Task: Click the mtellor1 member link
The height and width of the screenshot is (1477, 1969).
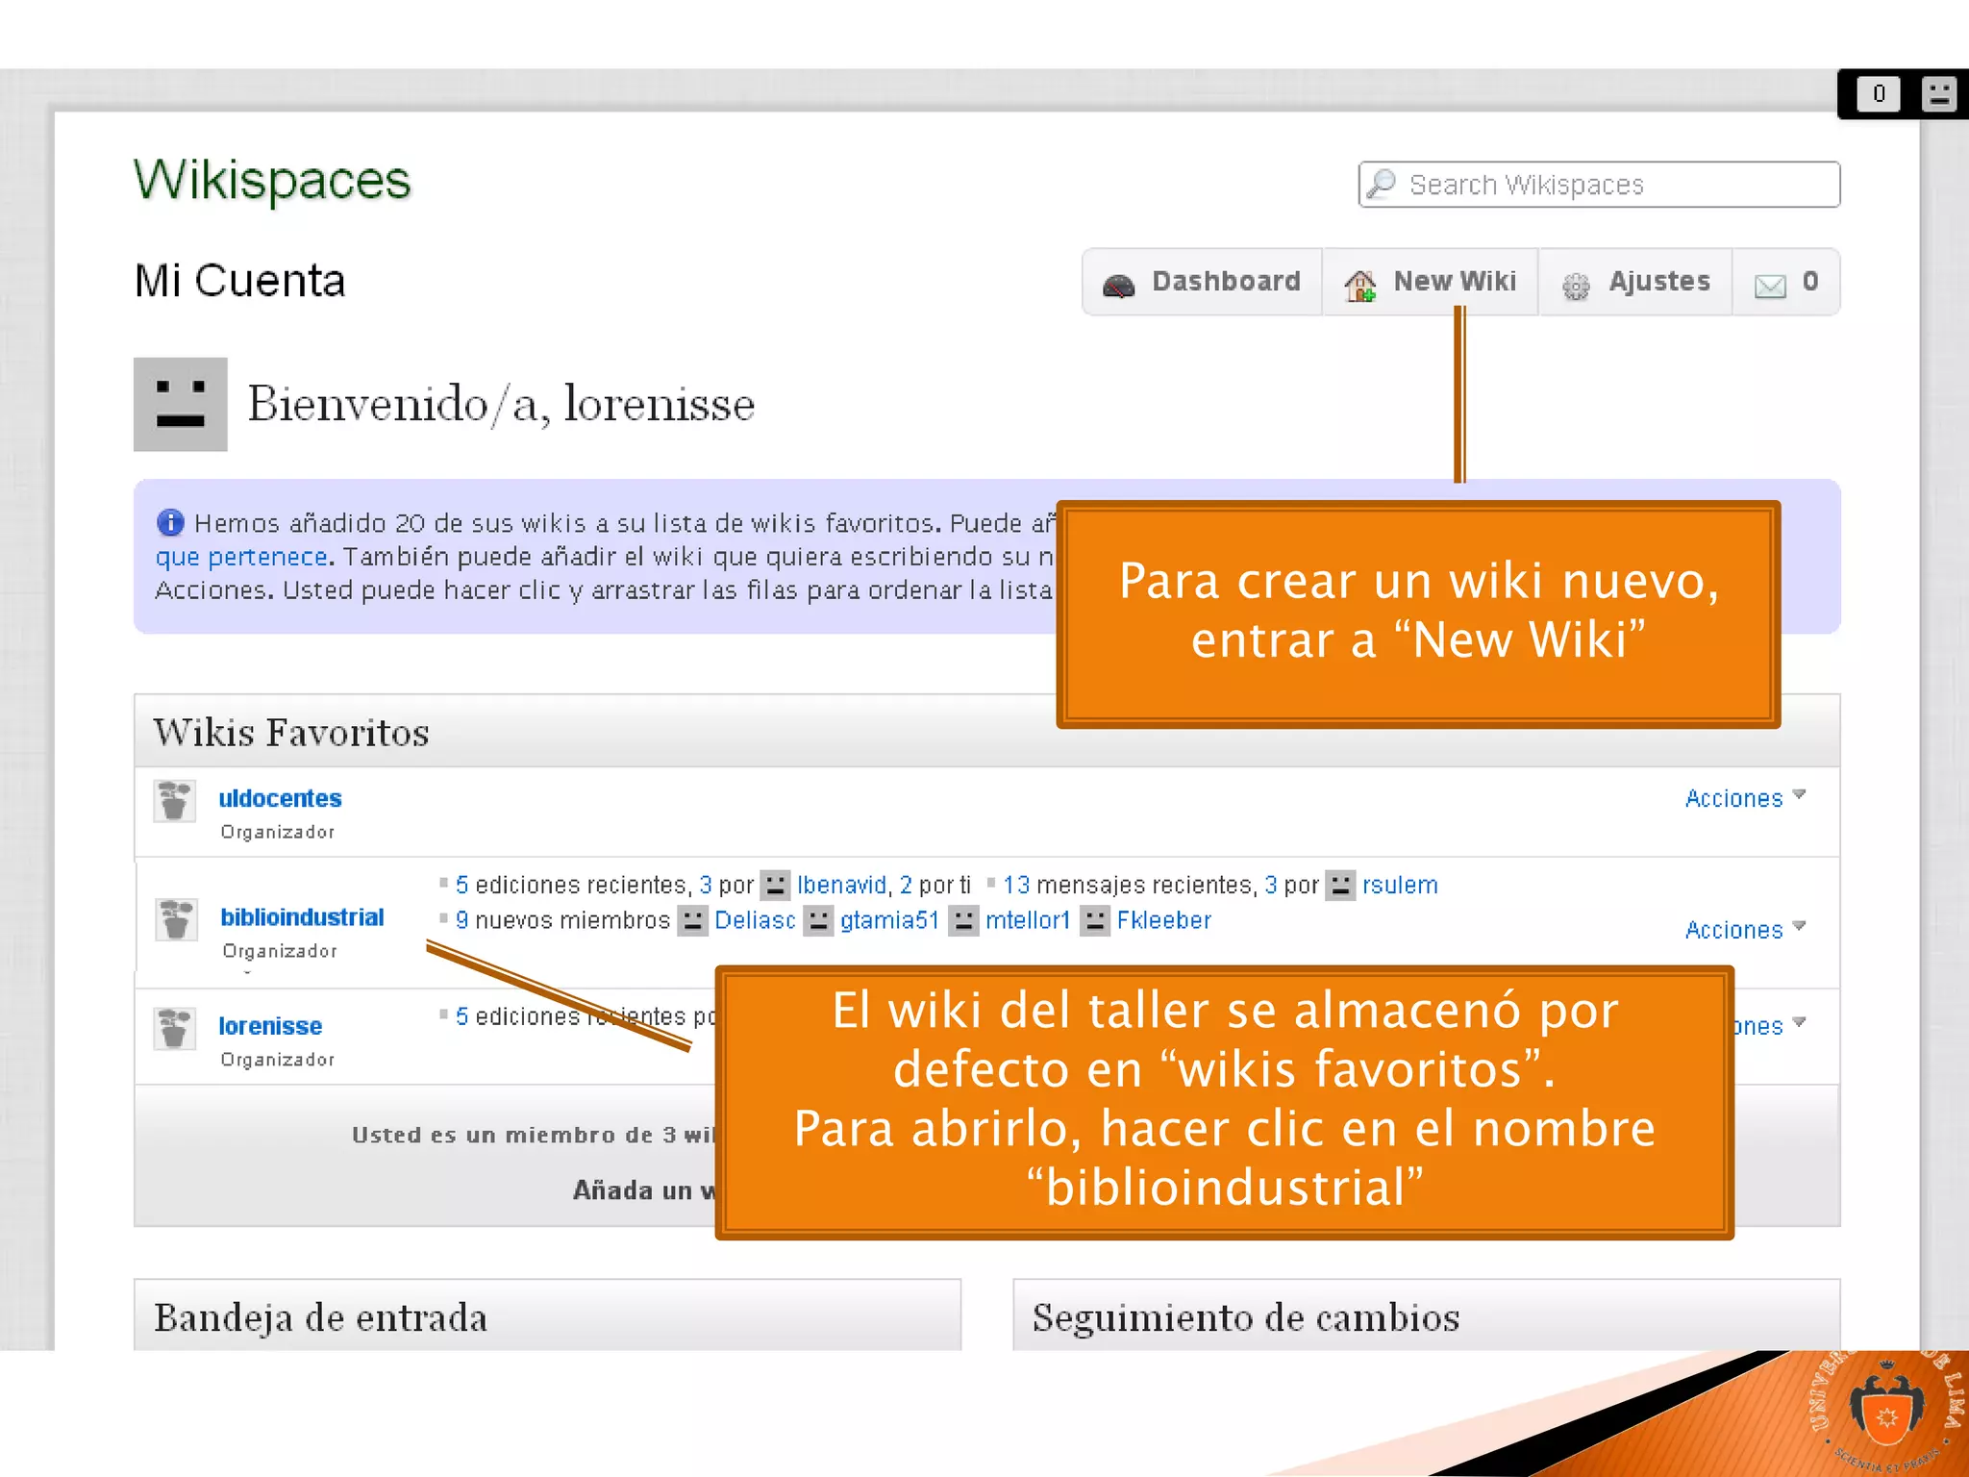Action: point(1028,920)
